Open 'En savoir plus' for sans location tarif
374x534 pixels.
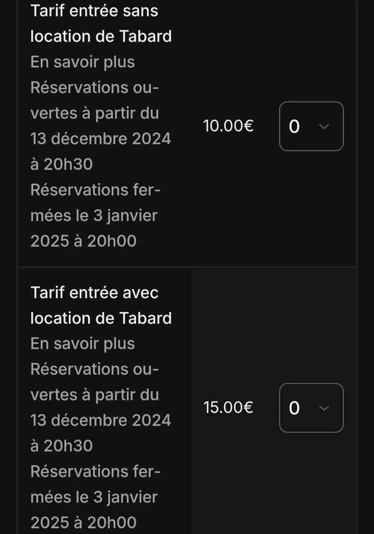coord(83,62)
